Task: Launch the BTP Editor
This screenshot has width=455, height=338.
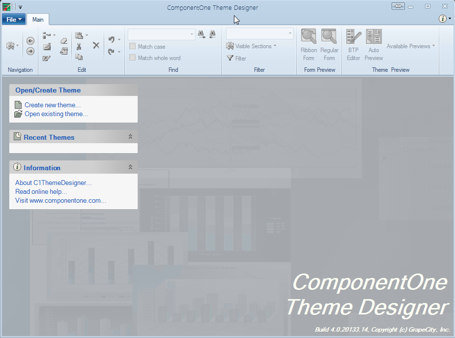Action: click(x=353, y=45)
